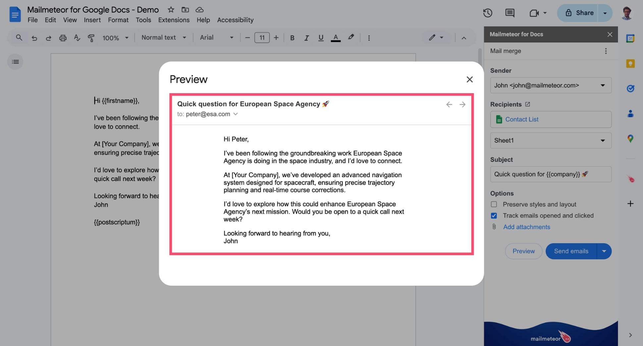
Task: Open the Normal text style dropdown
Action: pyautogui.click(x=164, y=38)
